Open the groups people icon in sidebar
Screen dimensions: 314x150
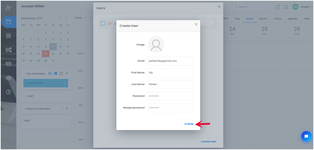coord(8,64)
